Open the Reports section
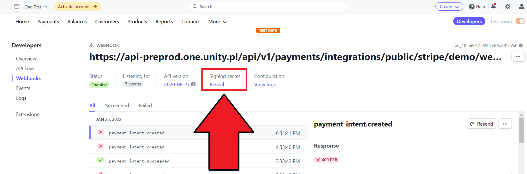Viewport: 527px width, 174px height. [x=164, y=22]
